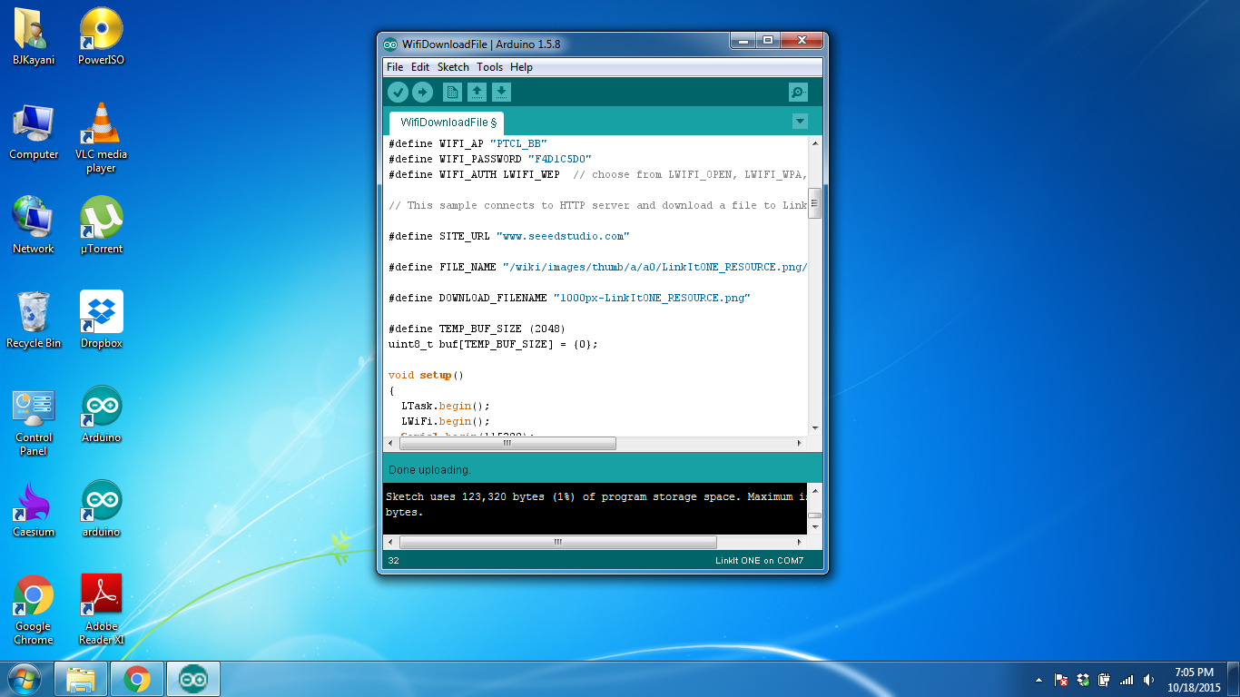Click the Dropbox system tray icon

coord(1082,679)
